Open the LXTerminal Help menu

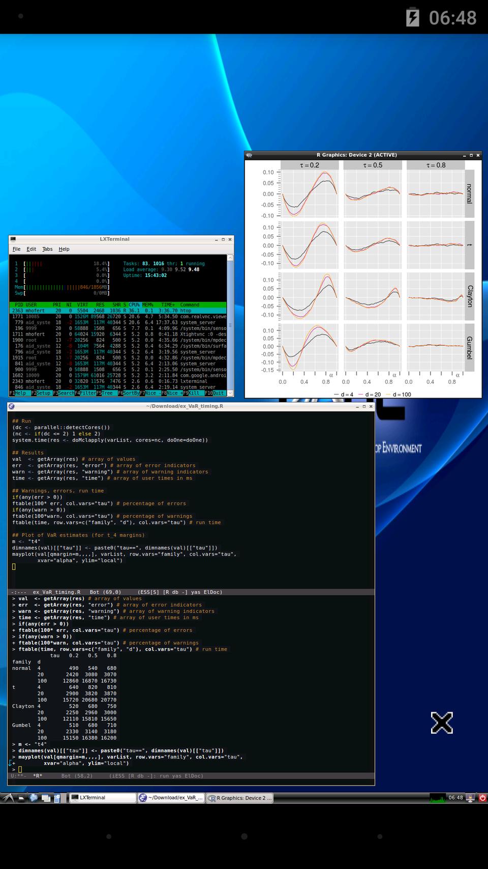pos(64,249)
